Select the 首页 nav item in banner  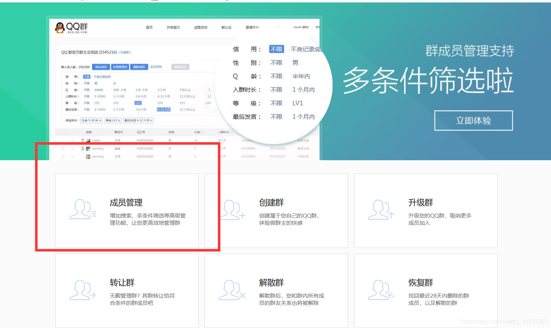coord(149,27)
